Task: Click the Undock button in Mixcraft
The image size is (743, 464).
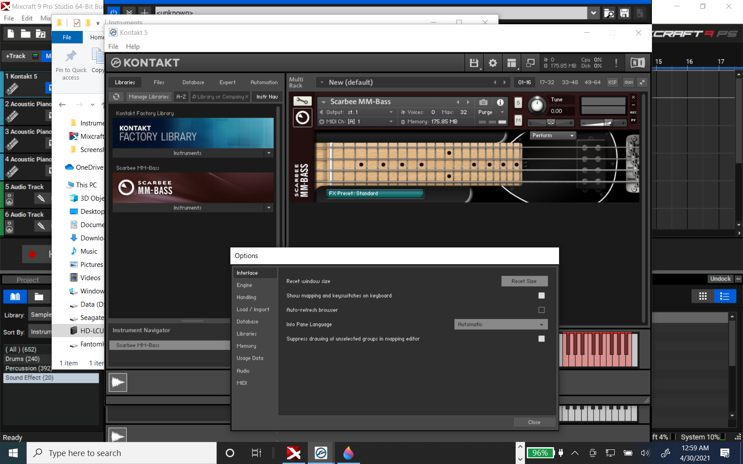Action: coord(720,279)
